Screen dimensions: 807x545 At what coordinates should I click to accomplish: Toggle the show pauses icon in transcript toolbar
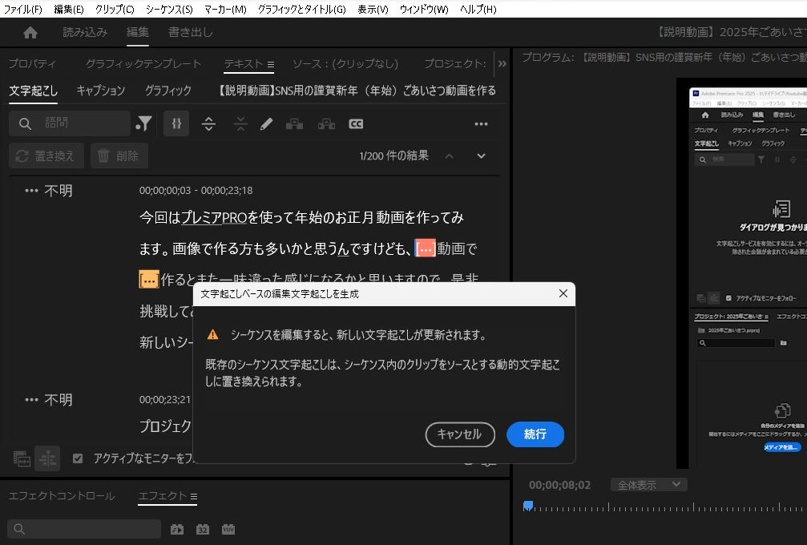(176, 123)
